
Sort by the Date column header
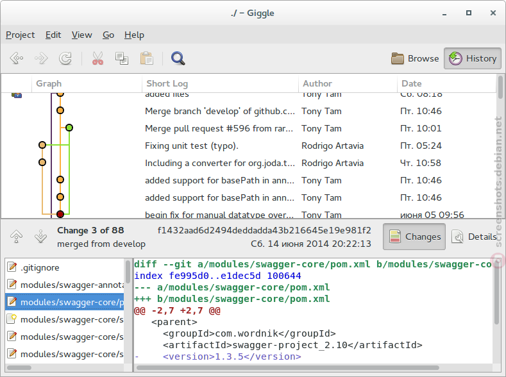(446, 83)
